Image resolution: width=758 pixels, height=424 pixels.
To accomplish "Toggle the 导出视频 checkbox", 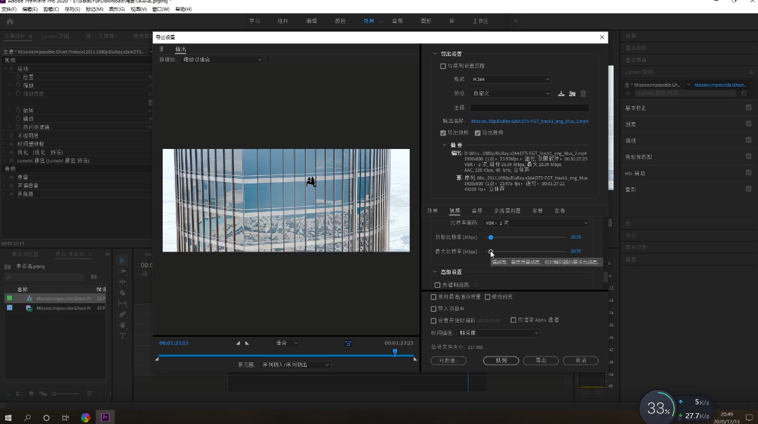I will coord(444,133).
